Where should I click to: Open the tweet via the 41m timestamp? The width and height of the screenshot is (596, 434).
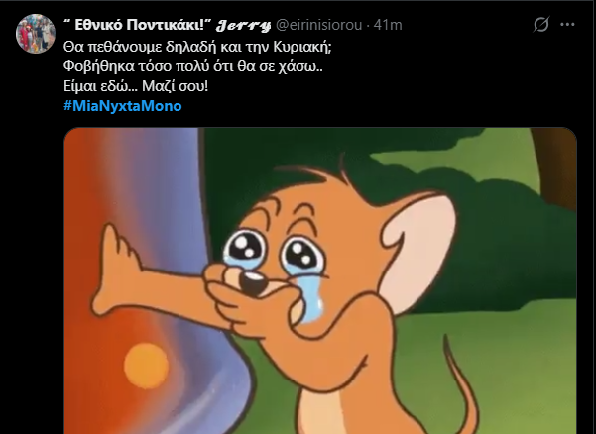[x=388, y=25]
